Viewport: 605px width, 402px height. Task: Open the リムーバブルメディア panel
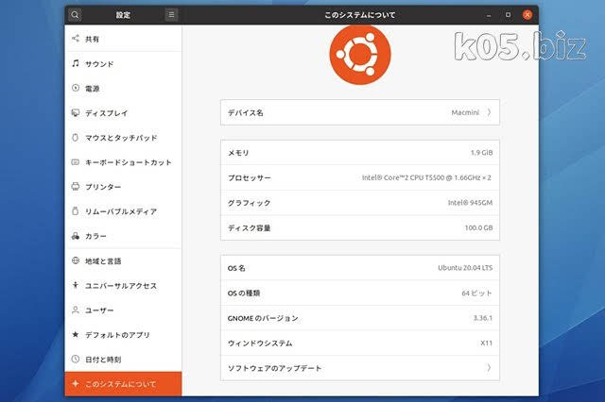pos(123,211)
